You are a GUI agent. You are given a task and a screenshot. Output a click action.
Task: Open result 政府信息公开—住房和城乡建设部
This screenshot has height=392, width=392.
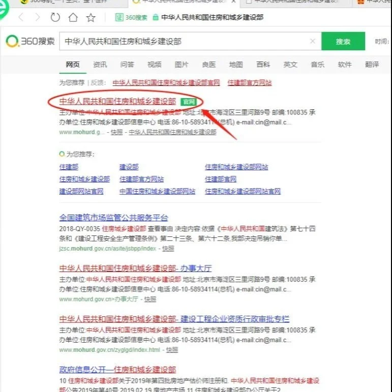118,369
